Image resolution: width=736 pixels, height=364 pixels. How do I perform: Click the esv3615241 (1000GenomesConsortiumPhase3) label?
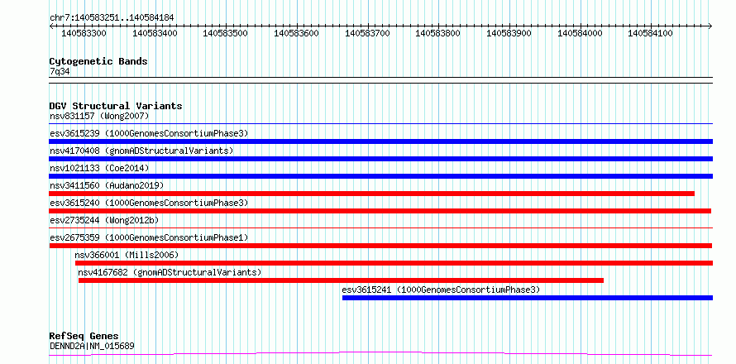[x=442, y=290]
